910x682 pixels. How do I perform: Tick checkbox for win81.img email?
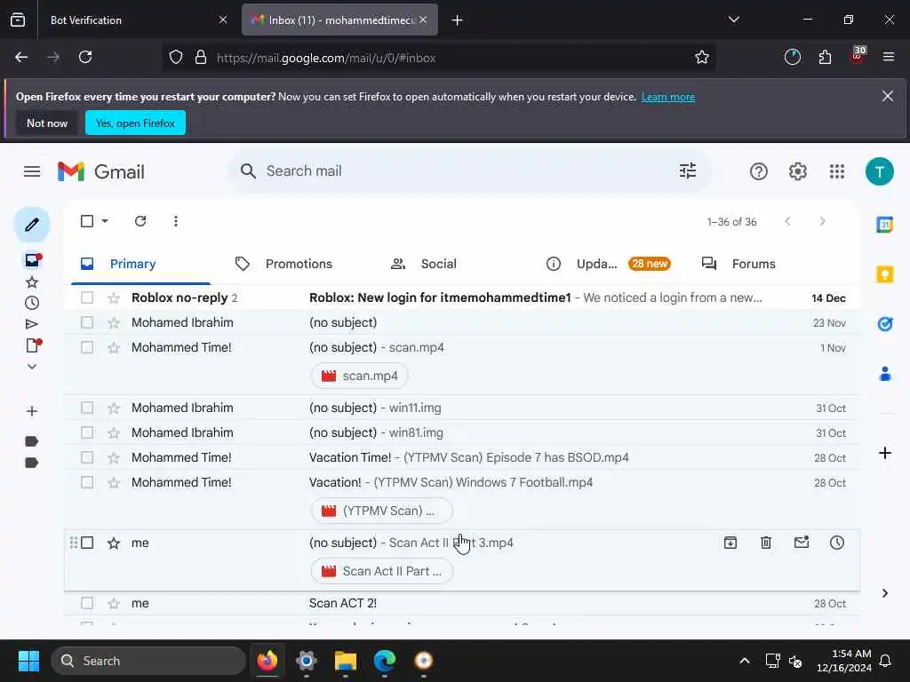pyautogui.click(x=87, y=432)
